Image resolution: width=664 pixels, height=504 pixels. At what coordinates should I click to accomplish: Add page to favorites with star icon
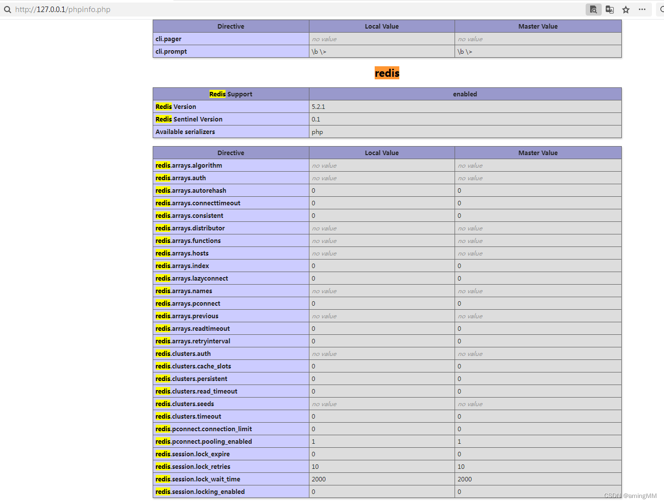626,10
